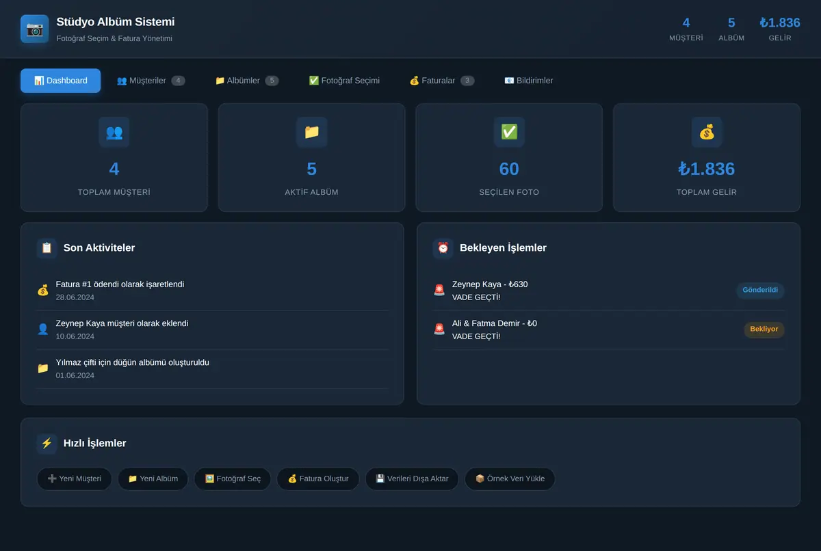Image resolution: width=821 pixels, height=551 pixels.
Task: Load sample data with Örnek Veri Yükle
Action: pyautogui.click(x=510, y=479)
